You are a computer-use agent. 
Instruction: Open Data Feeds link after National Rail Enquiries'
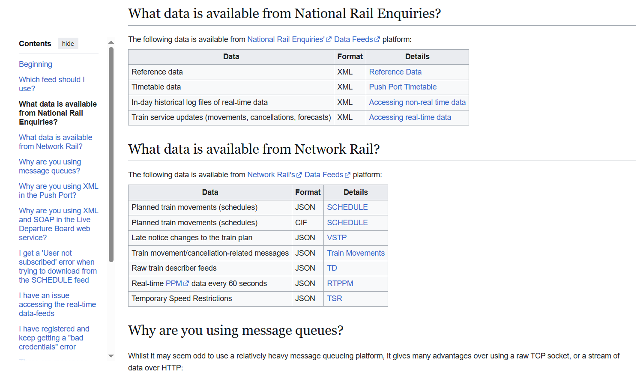tap(354, 39)
